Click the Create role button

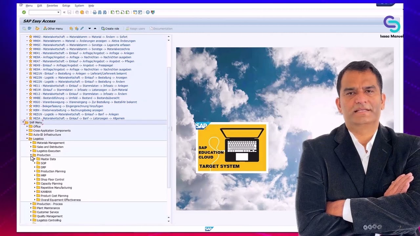110,29
